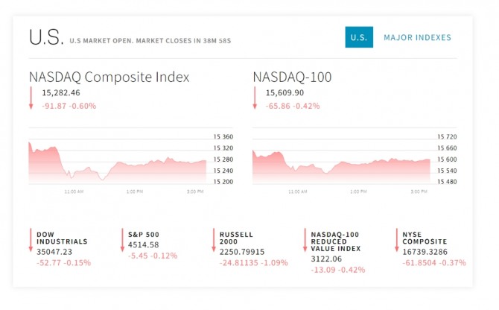
Task: Click the NYSE Composite down arrow icon
Action: tap(396, 240)
